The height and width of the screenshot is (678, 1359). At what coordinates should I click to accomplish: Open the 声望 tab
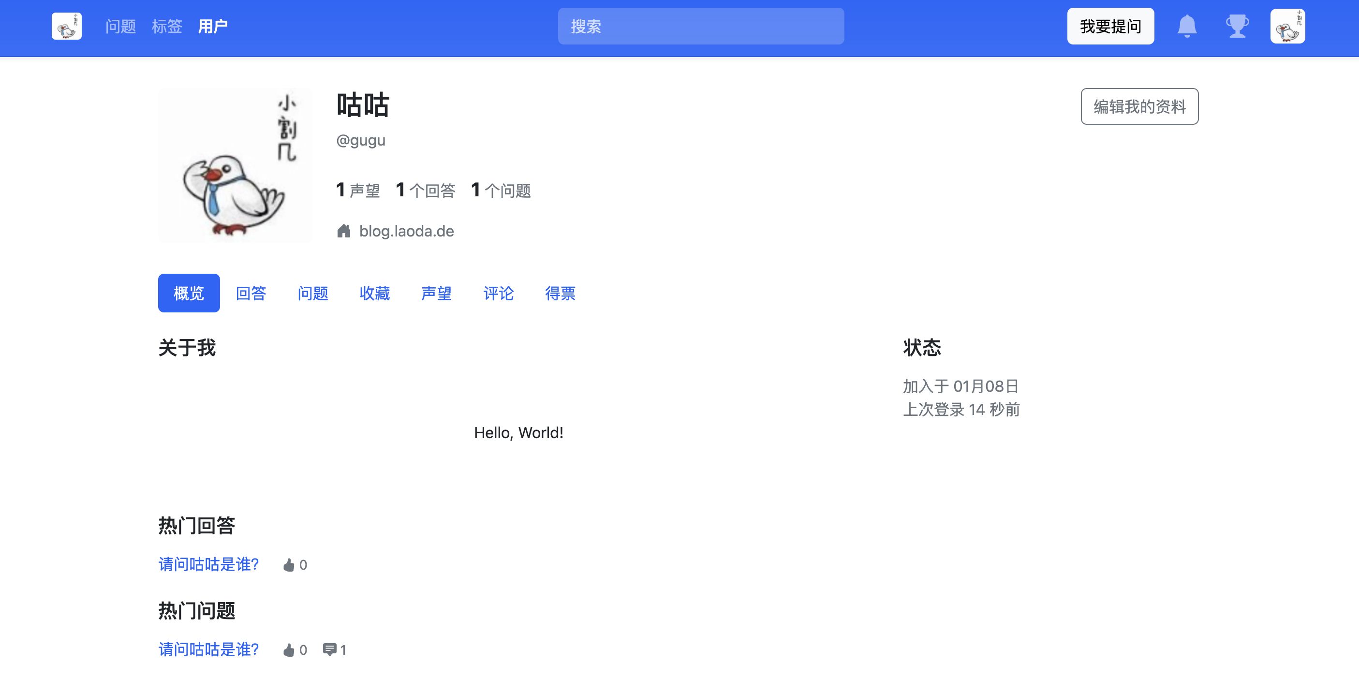click(436, 294)
